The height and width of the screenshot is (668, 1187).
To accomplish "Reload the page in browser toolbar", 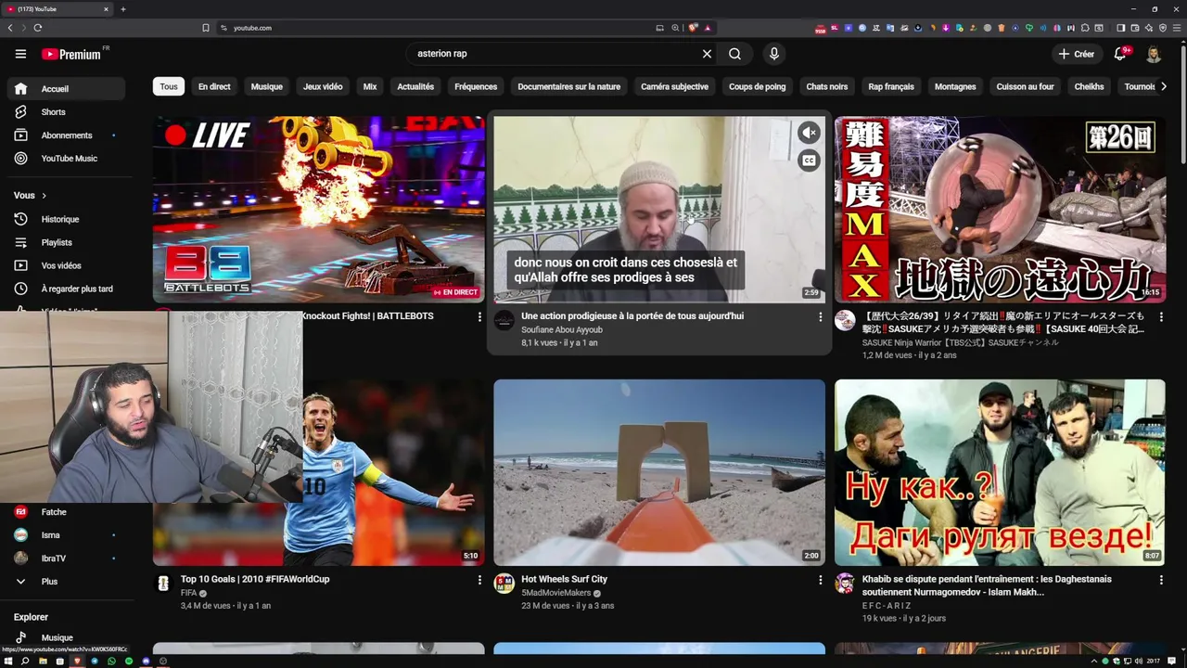I will pos(38,28).
